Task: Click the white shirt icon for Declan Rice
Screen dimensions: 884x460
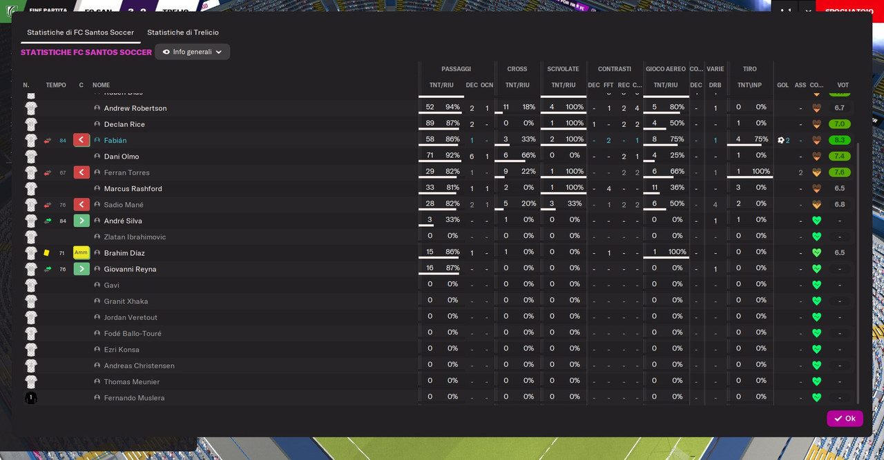Action: pos(31,124)
